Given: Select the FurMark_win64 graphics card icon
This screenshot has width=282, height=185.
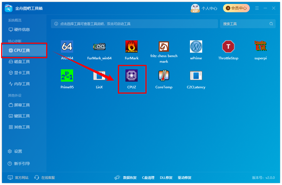Looking at the screenshot, I should (99, 47).
